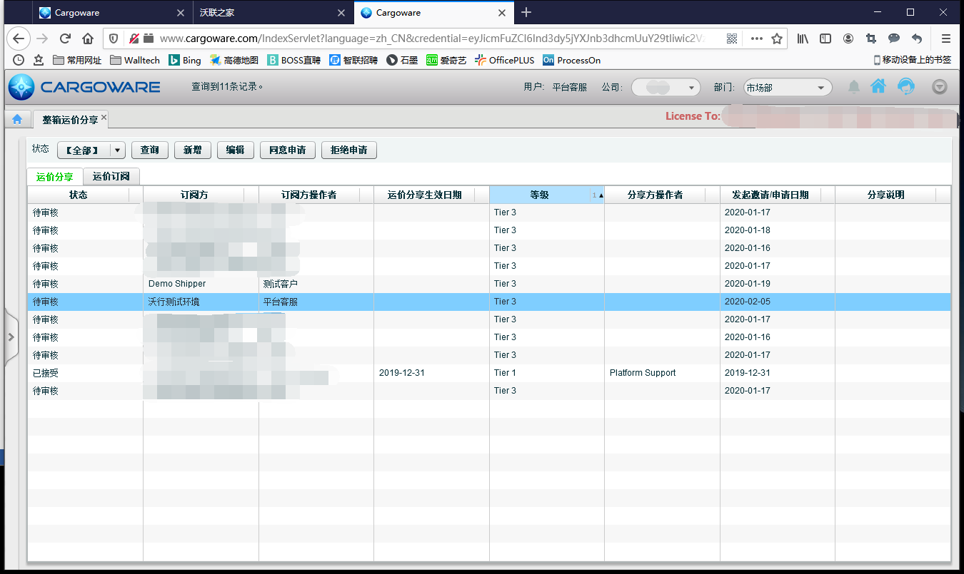Expand the left side panel arrow

point(11,337)
